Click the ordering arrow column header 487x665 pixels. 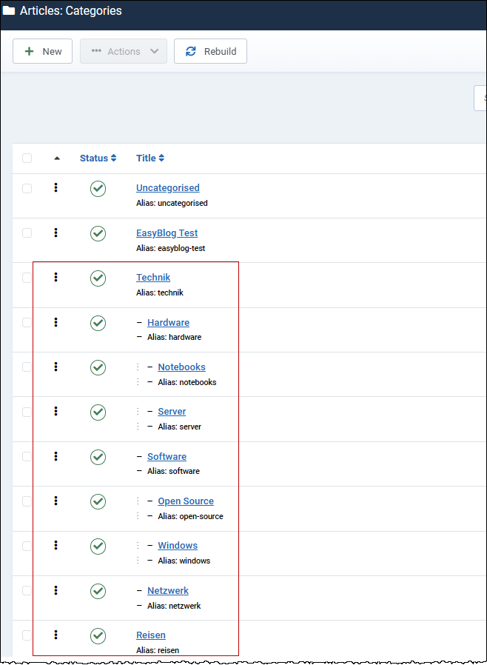pyautogui.click(x=57, y=158)
